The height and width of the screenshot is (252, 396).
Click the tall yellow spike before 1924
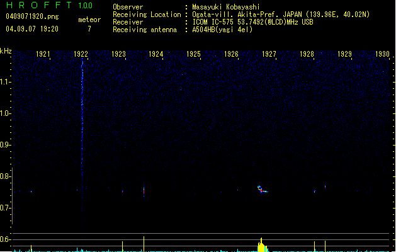[144, 244]
